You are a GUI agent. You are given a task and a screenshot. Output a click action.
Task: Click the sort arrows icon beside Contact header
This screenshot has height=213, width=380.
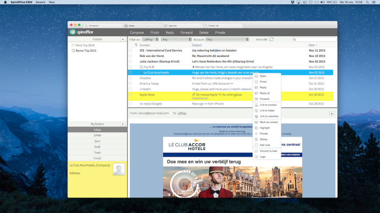[136, 45]
